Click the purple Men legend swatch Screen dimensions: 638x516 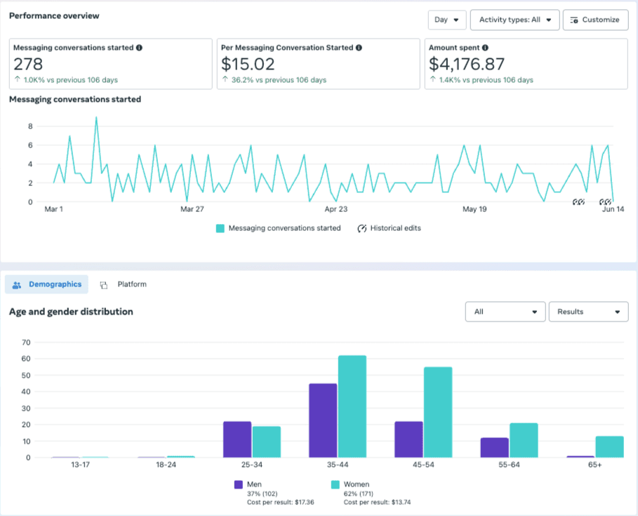(239, 484)
